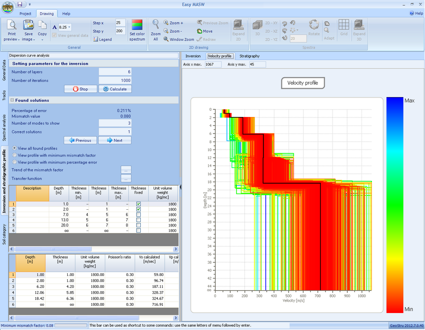Switch to the Stratigraphy tab
The width and height of the screenshot is (425, 330).
(249, 56)
